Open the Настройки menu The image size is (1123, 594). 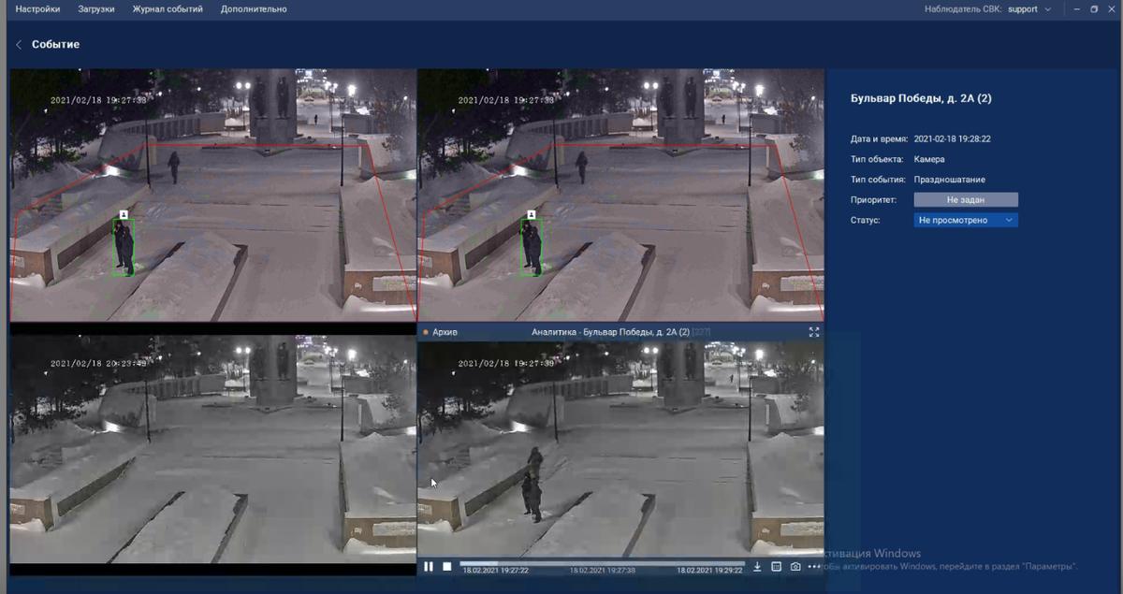37,9
